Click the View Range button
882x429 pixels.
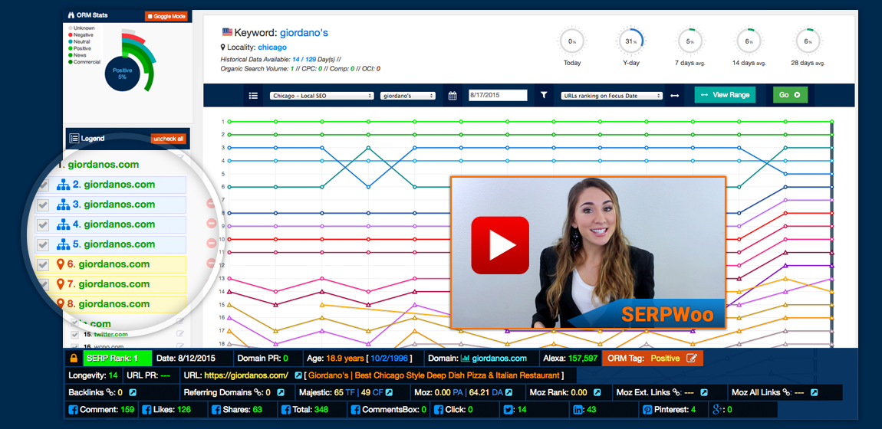(x=725, y=95)
